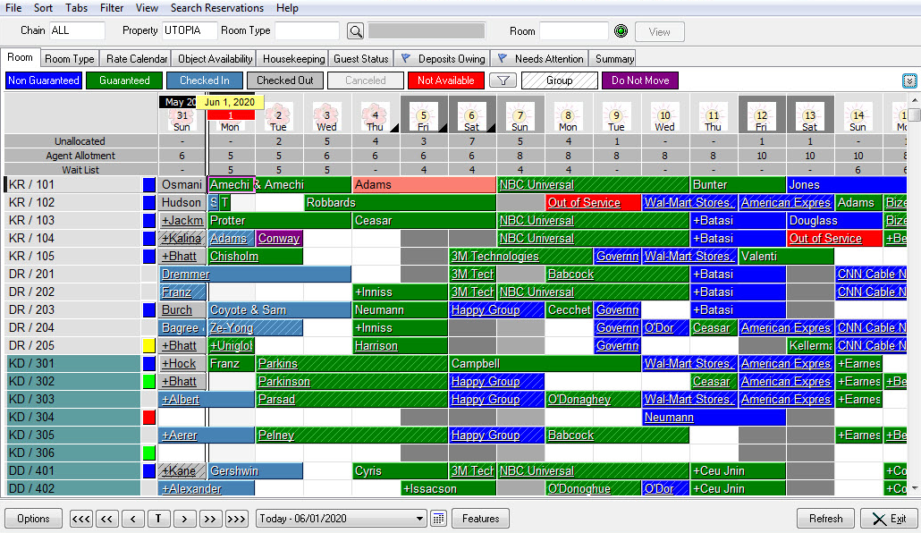Click the Deposits Owing flag icon
This screenshot has height=533, width=921.
[405, 58]
